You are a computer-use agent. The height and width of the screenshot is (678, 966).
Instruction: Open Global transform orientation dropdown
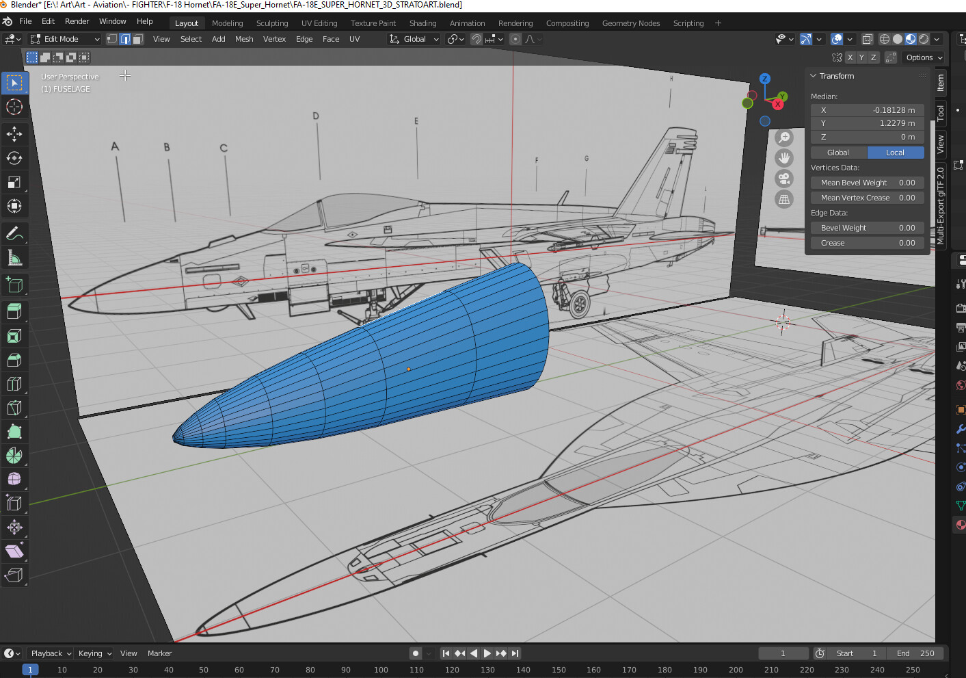(x=414, y=39)
